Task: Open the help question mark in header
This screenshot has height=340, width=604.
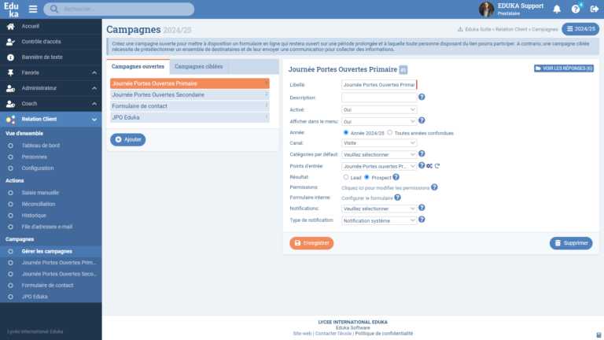Action: point(575,9)
